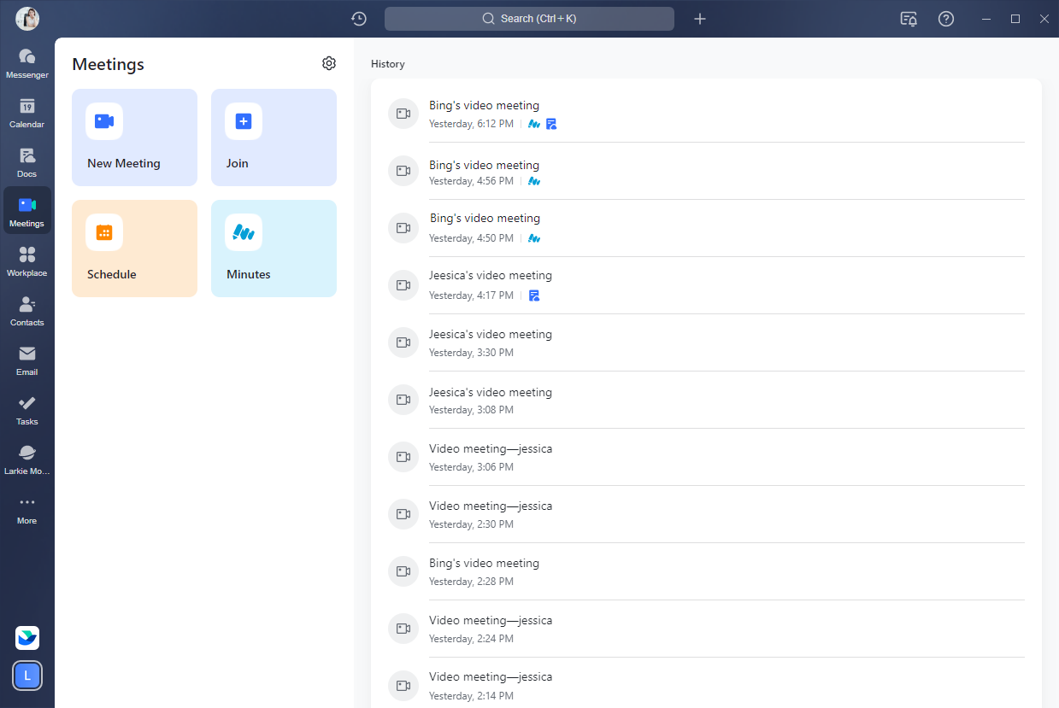Click the user profile avatar at top left

tap(27, 18)
